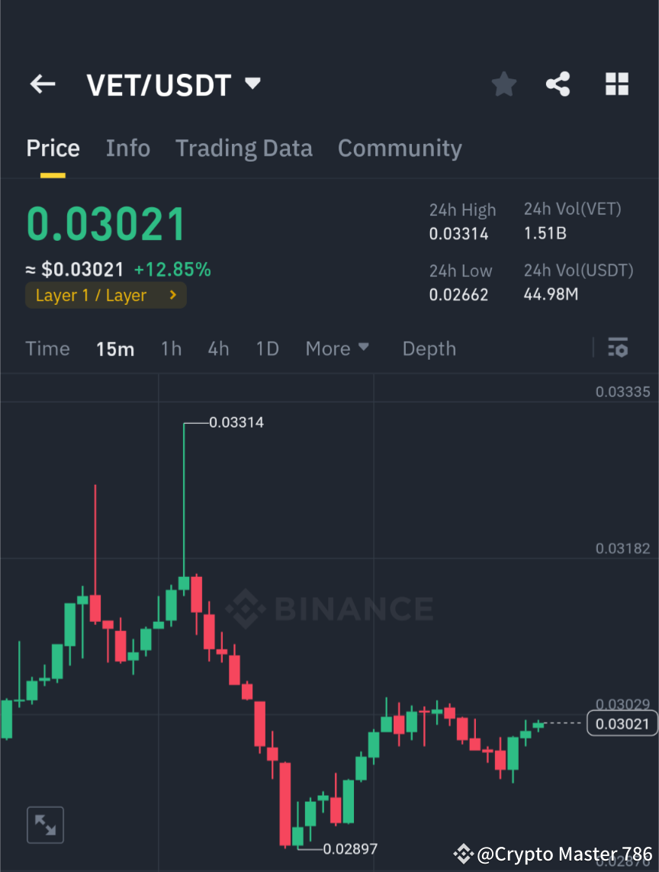659x872 pixels.
Task: Tap the Binance diamond logo in the watermark
Action: pos(246,608)
